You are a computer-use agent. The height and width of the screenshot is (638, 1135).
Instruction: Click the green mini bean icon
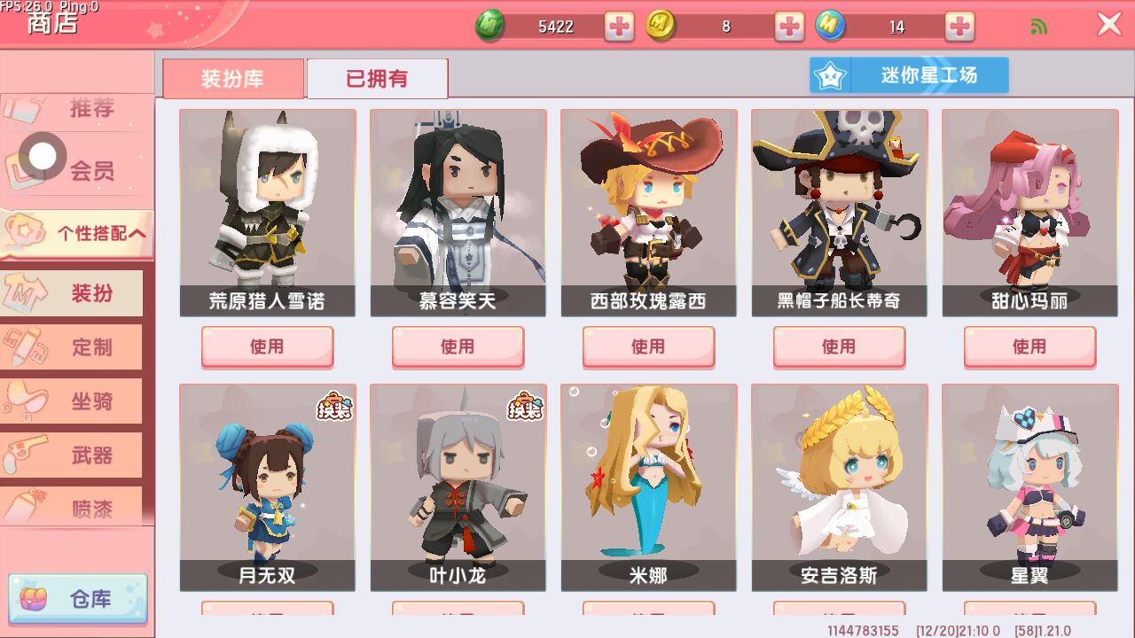coord(490,26)
